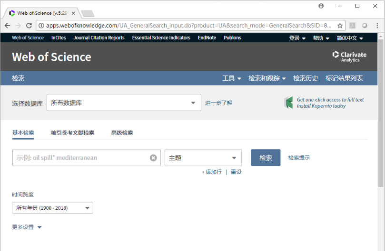Open 检索历史 search history
This screenshot has height=251, width=385.
pyautogui.click(x=306, y=78)
